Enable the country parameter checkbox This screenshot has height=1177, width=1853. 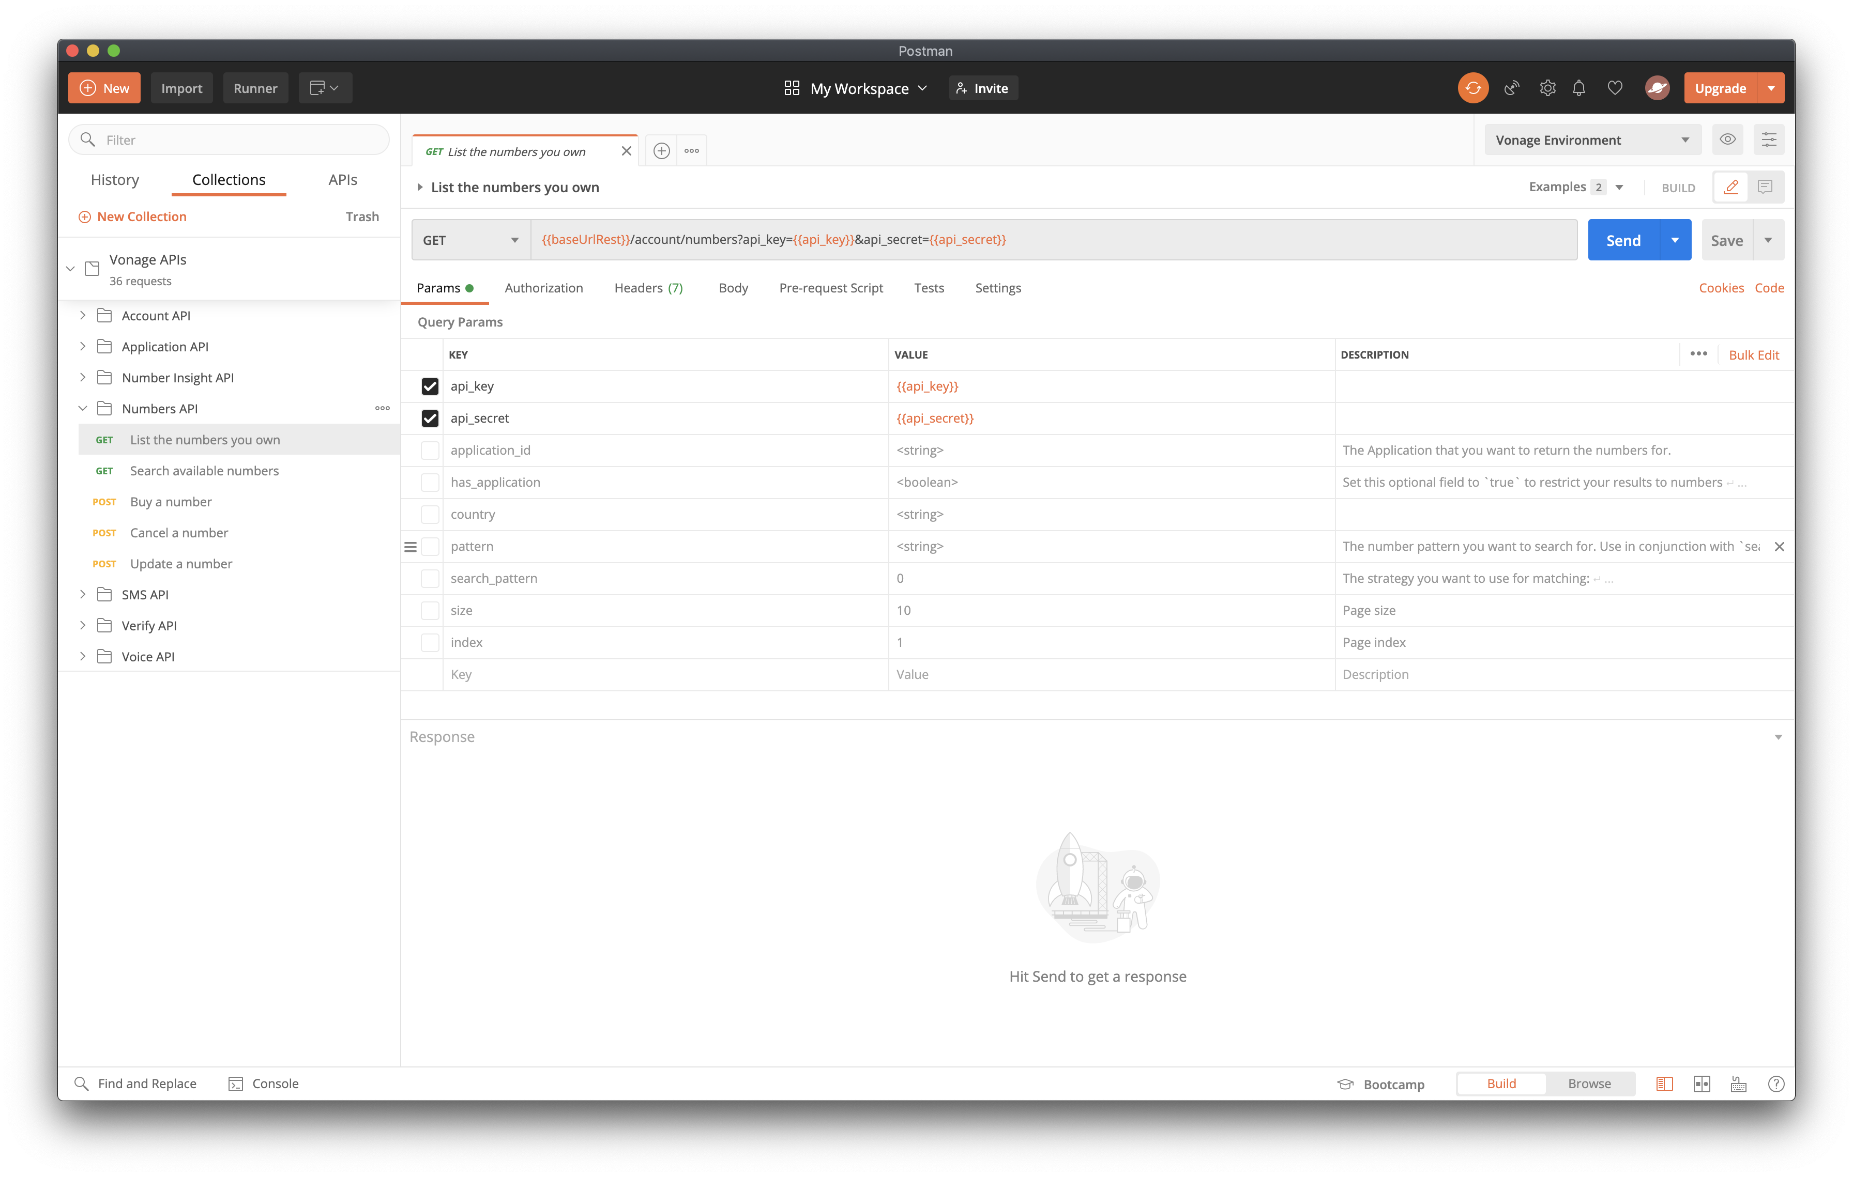(430, 514)
